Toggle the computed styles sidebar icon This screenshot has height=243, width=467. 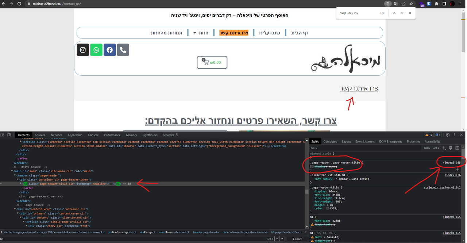tap(457, 148)
